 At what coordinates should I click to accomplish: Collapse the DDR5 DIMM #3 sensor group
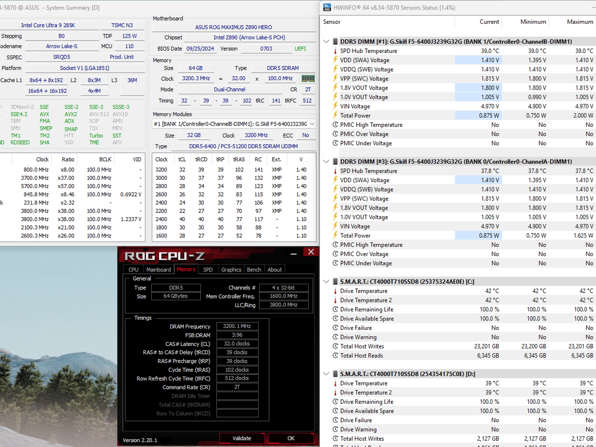pyautogui.click(x=326, y=162)
